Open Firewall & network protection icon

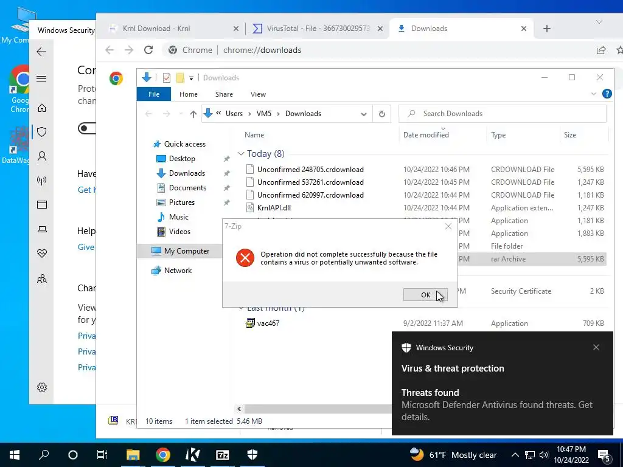point(42,181)
